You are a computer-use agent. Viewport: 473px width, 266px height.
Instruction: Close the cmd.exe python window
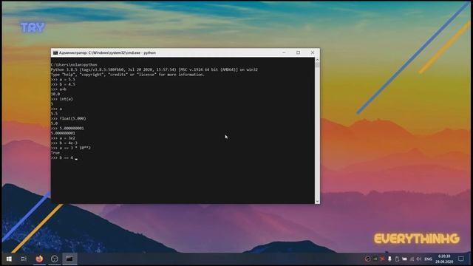313,52
